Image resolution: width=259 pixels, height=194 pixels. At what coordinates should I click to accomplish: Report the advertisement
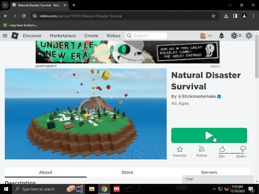[215, 66]
